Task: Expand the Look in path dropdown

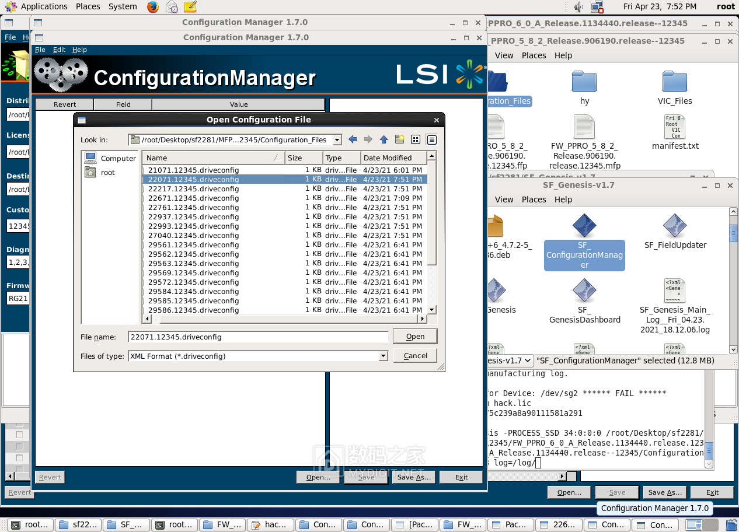Action: click(x=337, y=140)
